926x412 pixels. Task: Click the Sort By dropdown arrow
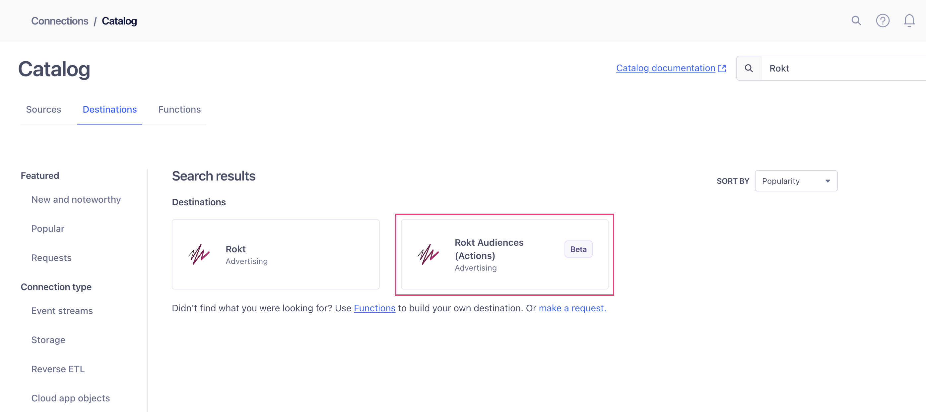pos(827,181)
